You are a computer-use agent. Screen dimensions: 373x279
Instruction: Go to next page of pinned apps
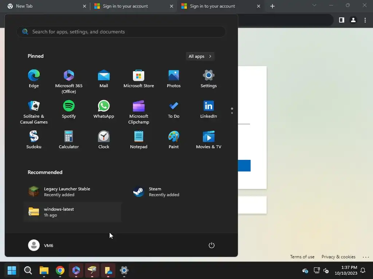(x=232, y=113)
